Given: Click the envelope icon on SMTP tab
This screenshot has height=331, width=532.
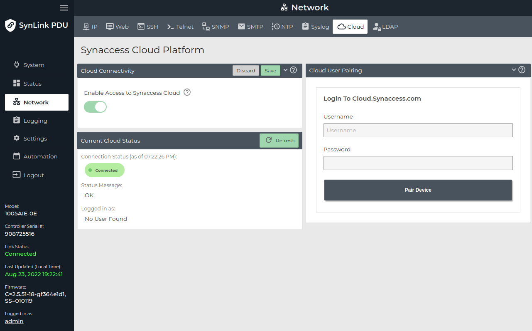Looking at the screenshot, I should (241, 27).
